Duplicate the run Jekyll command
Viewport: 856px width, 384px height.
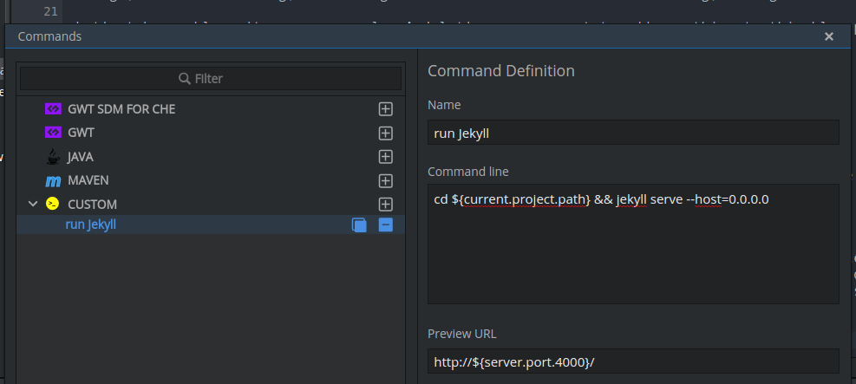click(359, 225)
